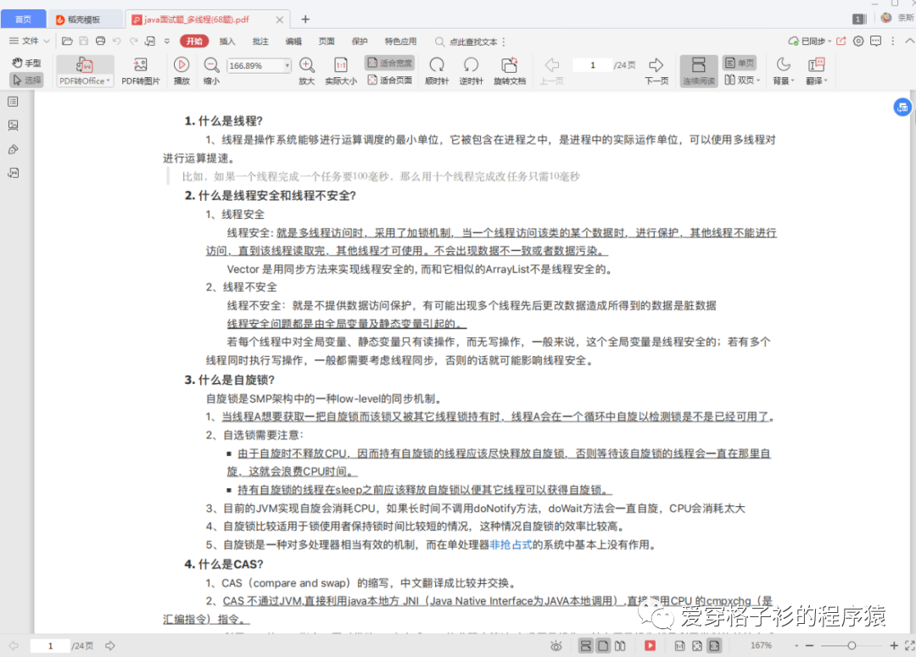This screenshot has height=657, width=916.
Task: Expand the zoom percentage dropdown in toolbar
Action: [287, 65]
